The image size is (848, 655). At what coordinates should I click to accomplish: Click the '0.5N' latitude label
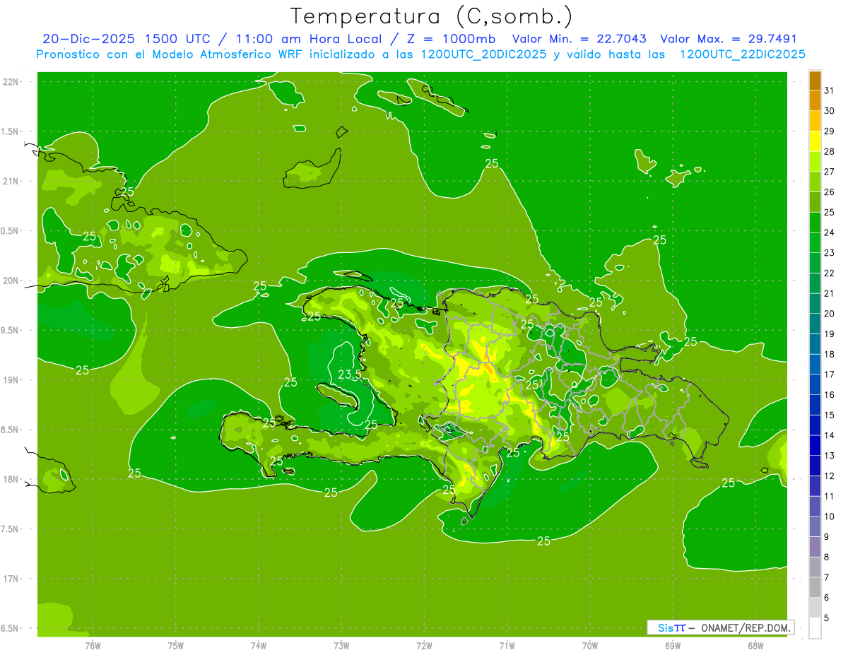click(11, 231)
